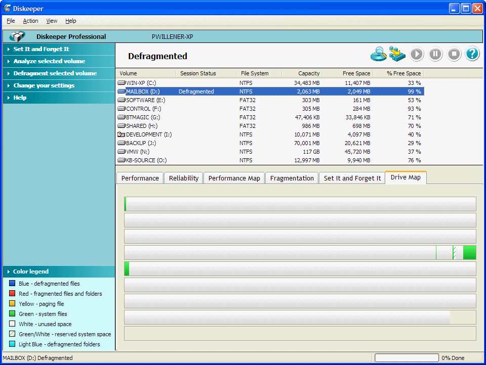Click the white unused space swatch

12,324
